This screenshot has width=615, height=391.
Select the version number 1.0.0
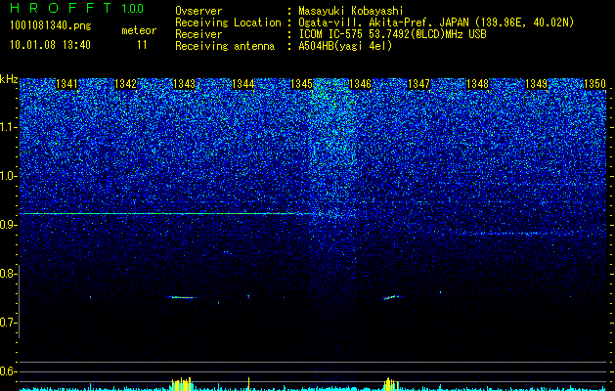(133, 8)
